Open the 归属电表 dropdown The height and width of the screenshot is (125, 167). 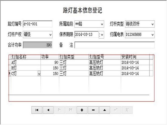[152, 35]
